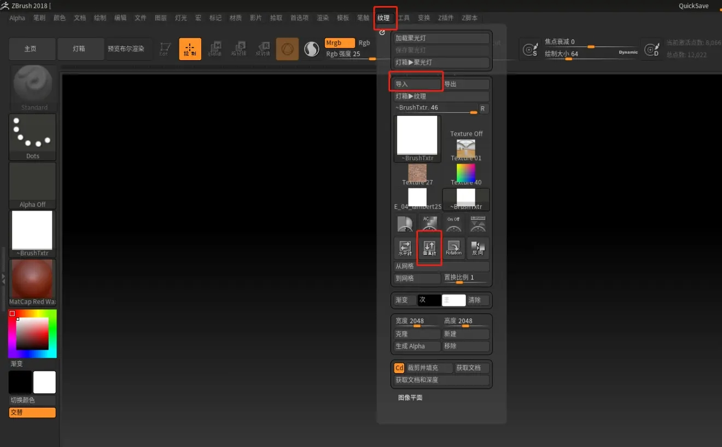Image resolution: width=722 pixels, height=447 pixels.
Task: Open the 纹理 texture menu
Action: pos(383,18)
